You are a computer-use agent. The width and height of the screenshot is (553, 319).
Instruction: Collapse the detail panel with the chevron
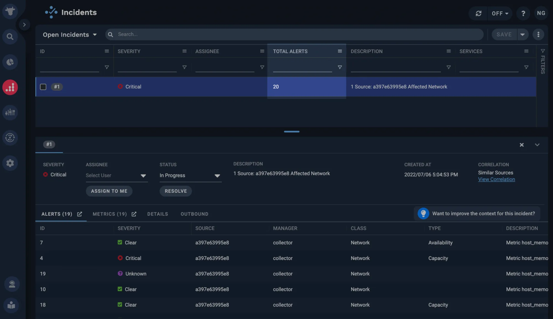coord(537,145)
